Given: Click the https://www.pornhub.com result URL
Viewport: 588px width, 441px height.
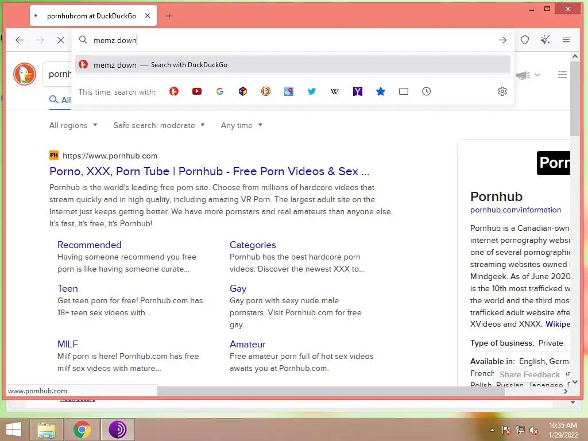Looking at the screenshot, I should pyautogui.click(x=110, y=156).
